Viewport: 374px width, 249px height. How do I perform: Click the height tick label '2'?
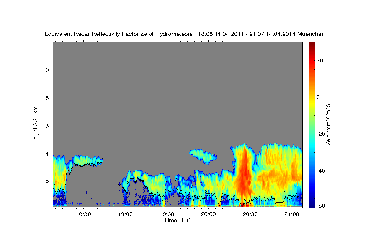click(47, 182)
